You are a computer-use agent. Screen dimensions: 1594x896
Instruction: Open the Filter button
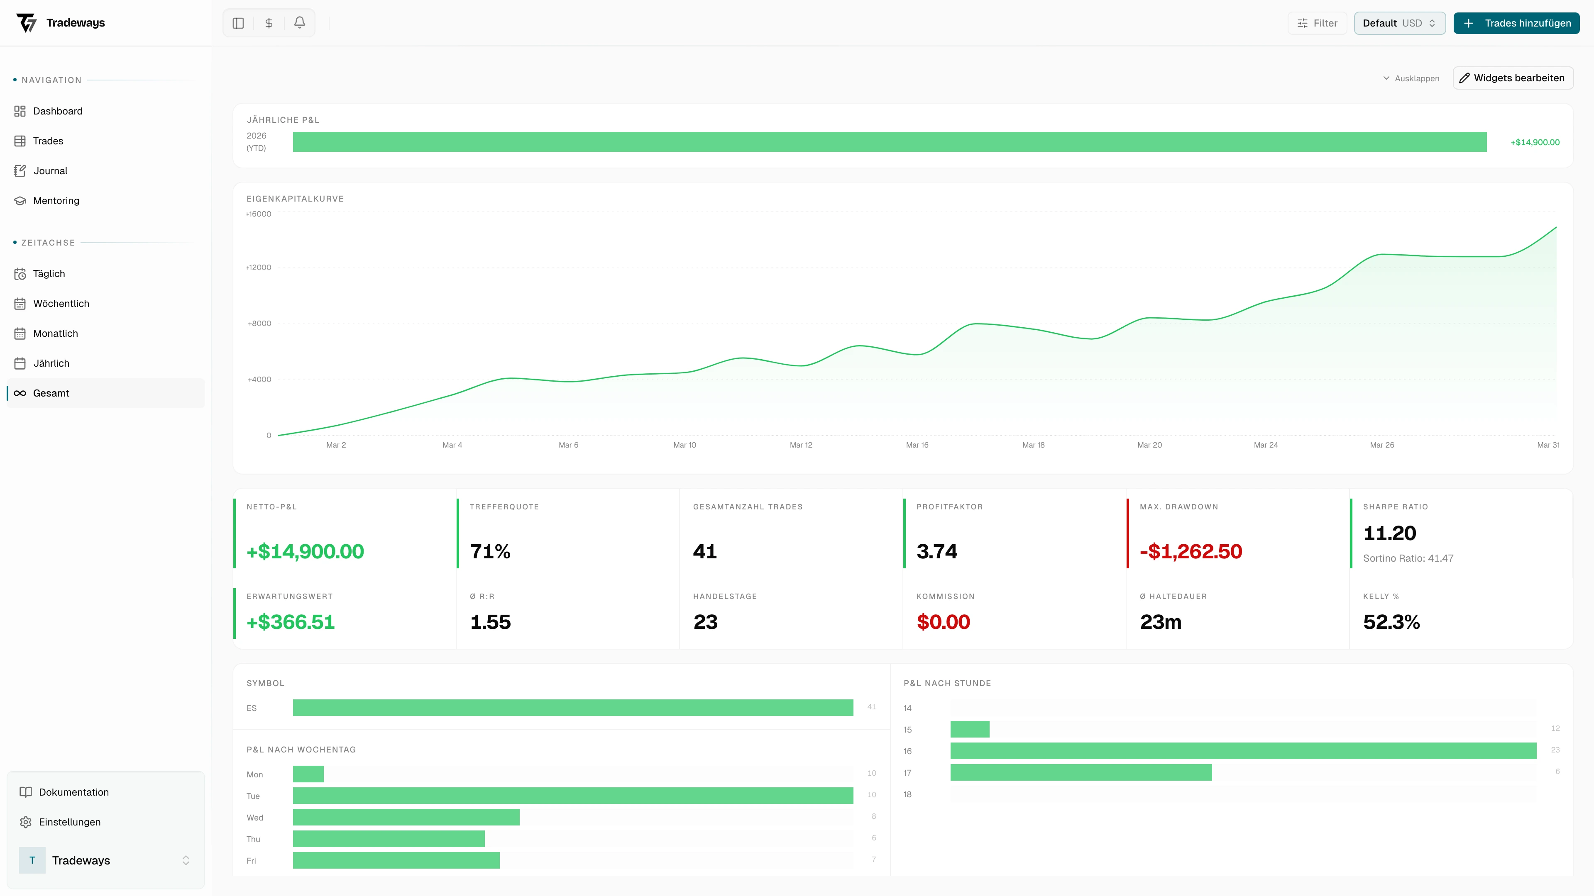(x=1317, y=23)
